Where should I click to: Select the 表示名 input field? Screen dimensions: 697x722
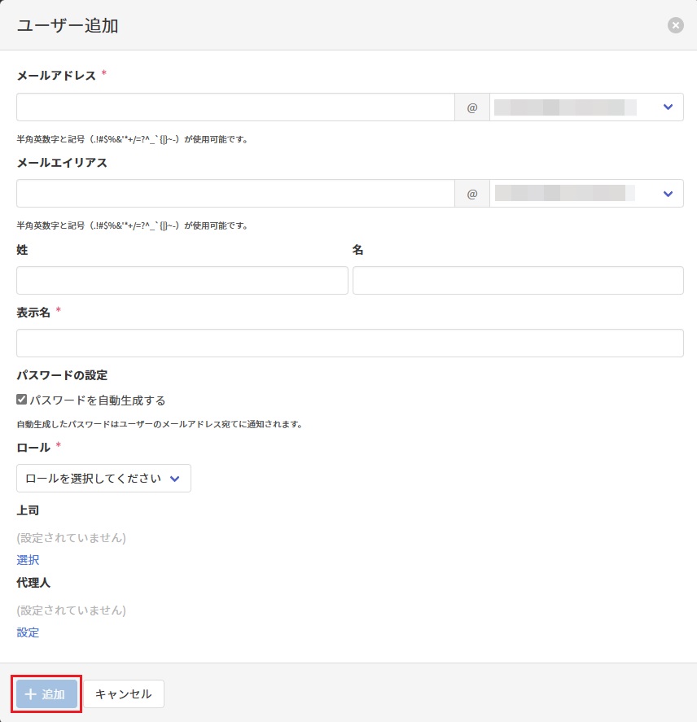tap(349, 343)
